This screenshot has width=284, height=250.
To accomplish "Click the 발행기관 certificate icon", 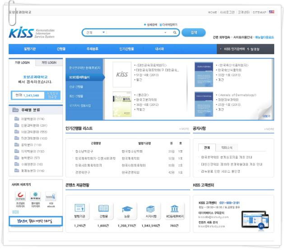I will (80, 208).
